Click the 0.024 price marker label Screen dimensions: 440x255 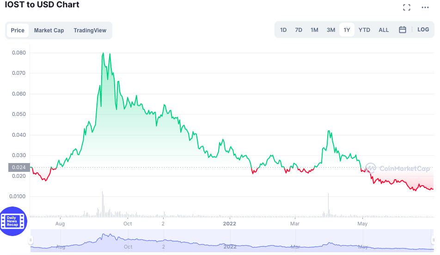(x=19, y=168)
